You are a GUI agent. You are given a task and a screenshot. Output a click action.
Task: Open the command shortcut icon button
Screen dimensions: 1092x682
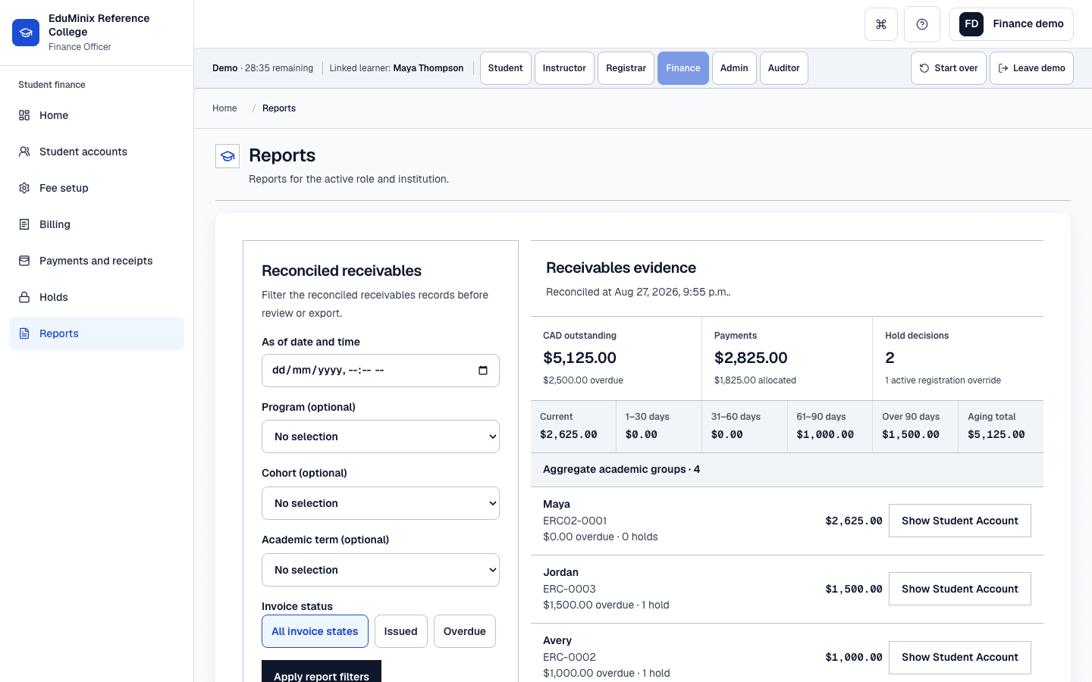click(881, 24)
